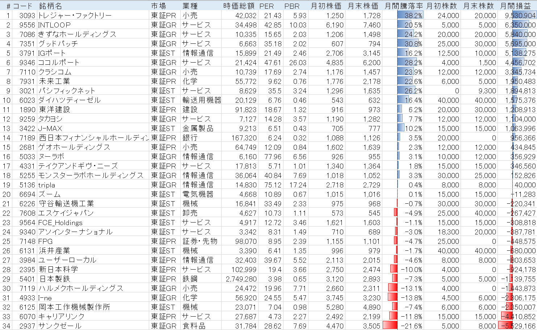Viewport: 537px width, 330px height.
Task: Click the 証券・先物 業種 cell
Action: click(x=201, y=241)
